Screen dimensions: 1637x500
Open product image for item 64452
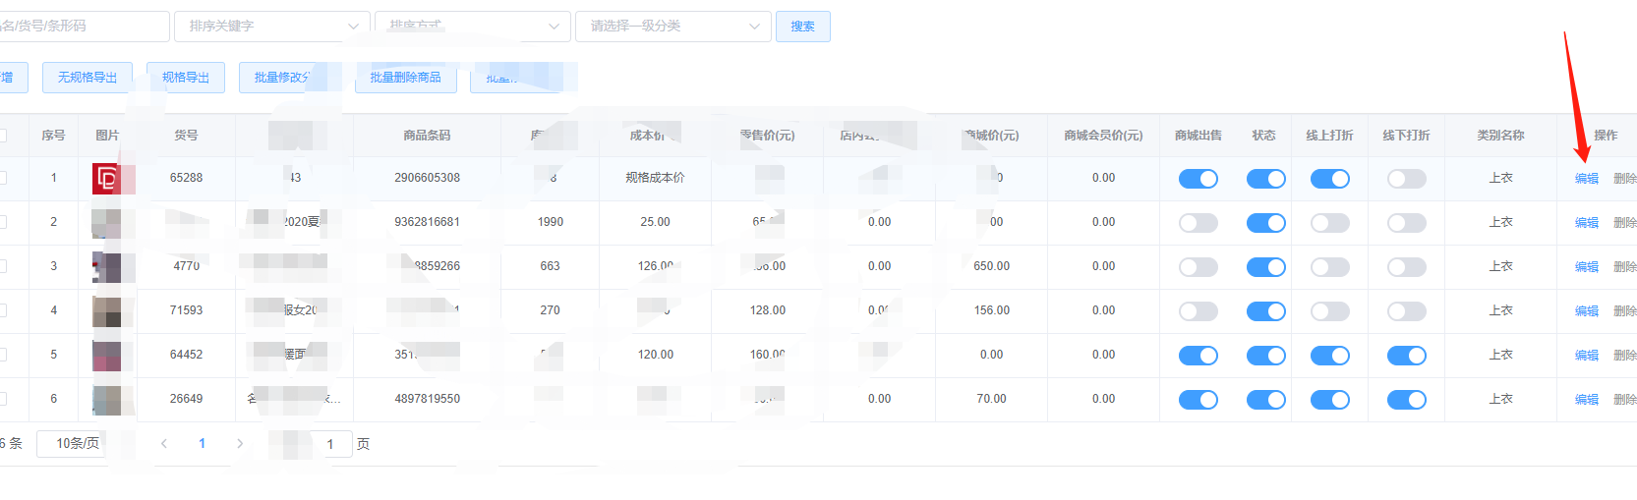pos(106,355)
